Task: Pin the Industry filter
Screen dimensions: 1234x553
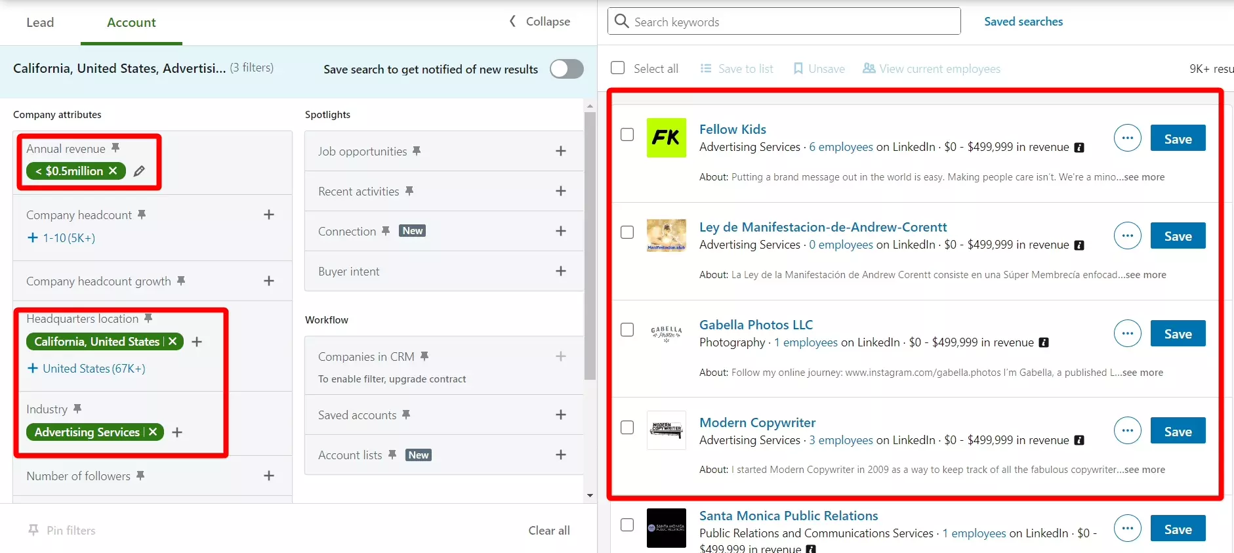Action: [77, 409]
